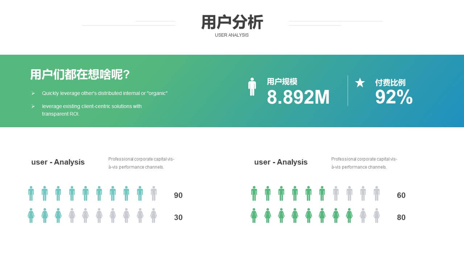This screenshot has width=464, height=261.
Task: Select the text "leverage existing client-centric solutions"
Action: point(87,106)
